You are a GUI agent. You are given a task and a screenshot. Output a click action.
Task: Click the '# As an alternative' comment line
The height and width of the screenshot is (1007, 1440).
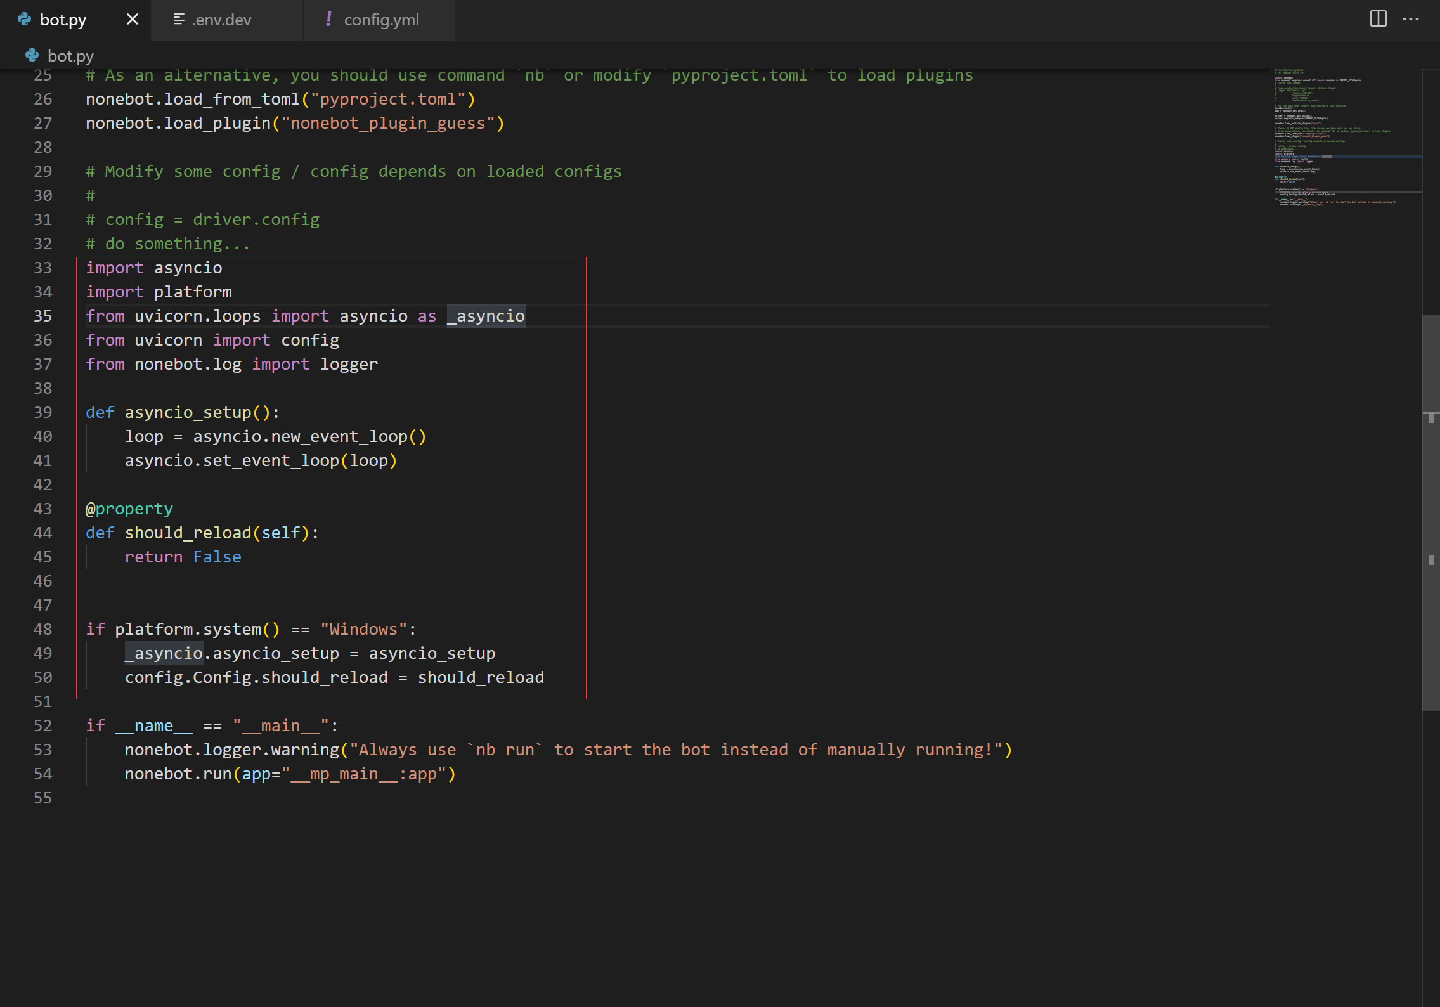click(x=529, y=75)
